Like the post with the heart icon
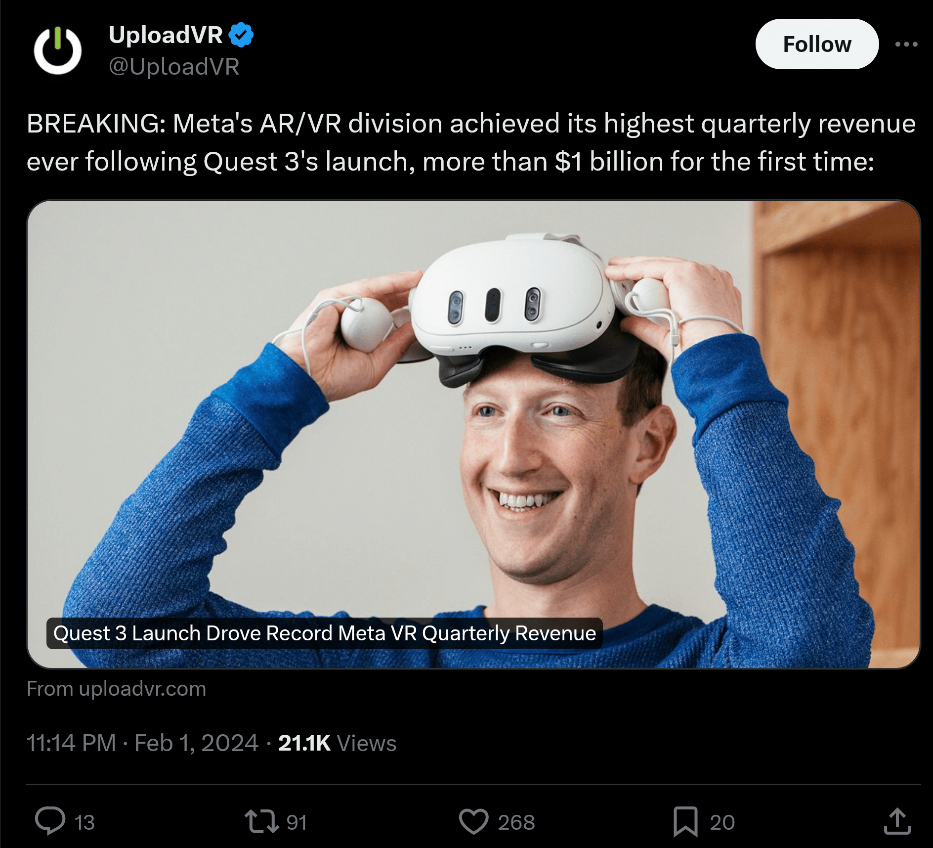 coord(473,821)
